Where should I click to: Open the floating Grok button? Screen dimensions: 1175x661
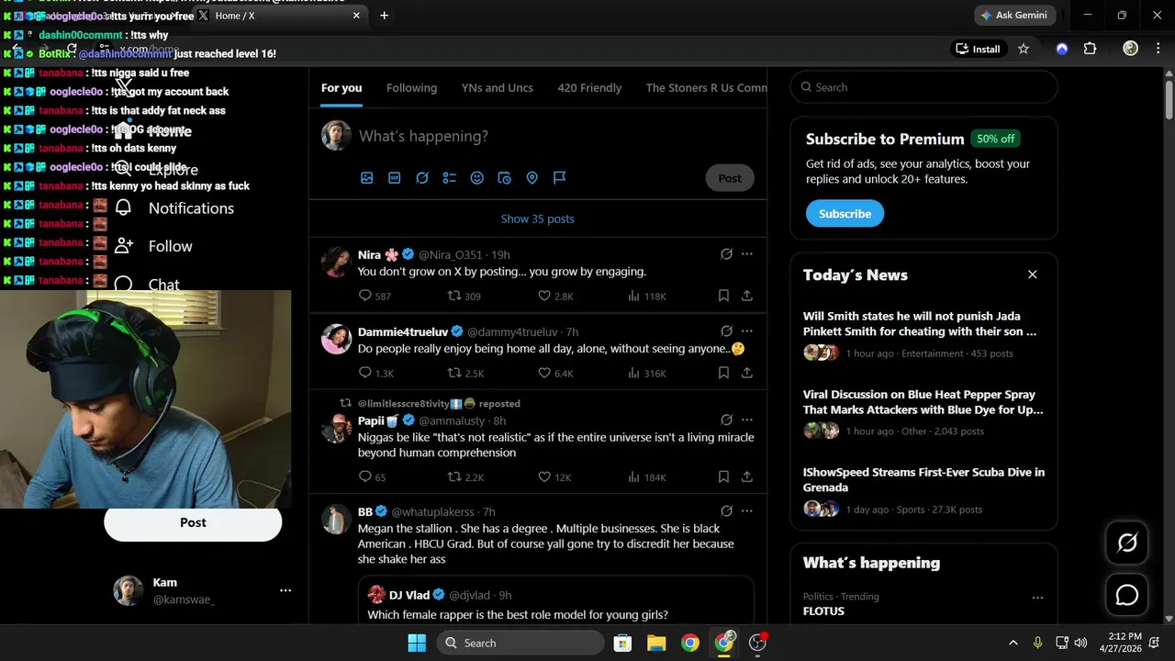tap(1127, 543)
